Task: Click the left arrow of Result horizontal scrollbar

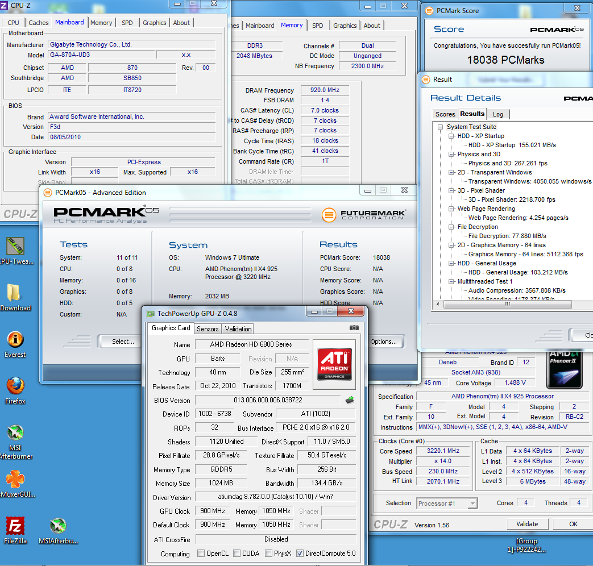Action: [x=438, y=304]
